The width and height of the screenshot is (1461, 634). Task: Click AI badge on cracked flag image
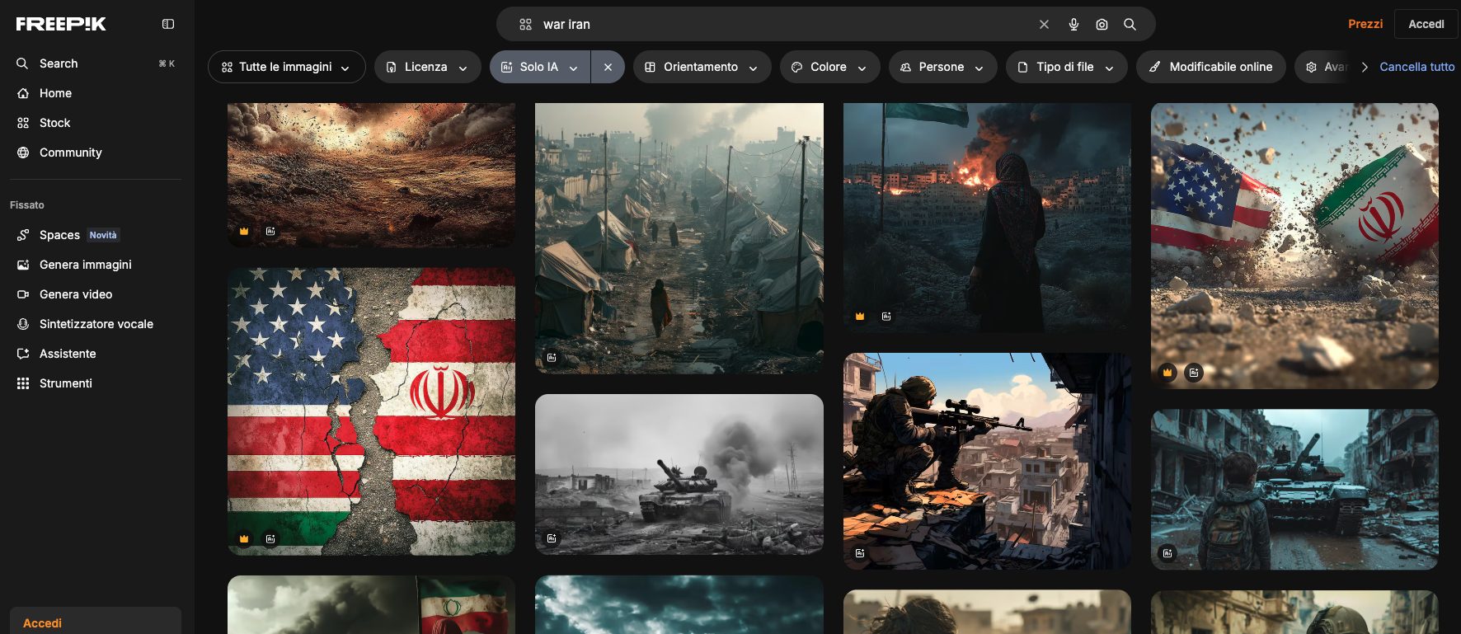click(270, 539)
